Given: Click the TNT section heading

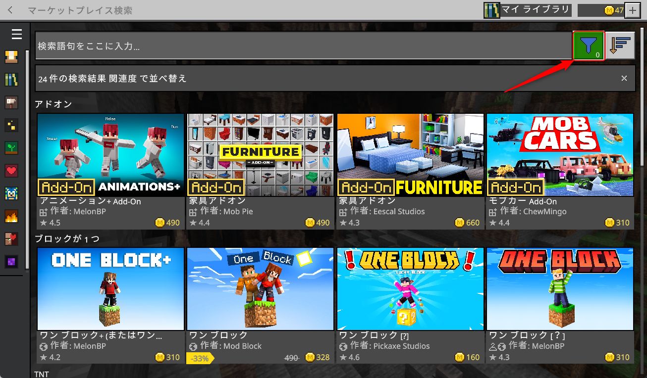Looking at the screenshot, I should [x=42, y=374].
